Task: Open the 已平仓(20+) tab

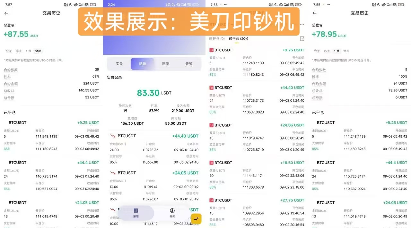Action: tap(238, 38)
